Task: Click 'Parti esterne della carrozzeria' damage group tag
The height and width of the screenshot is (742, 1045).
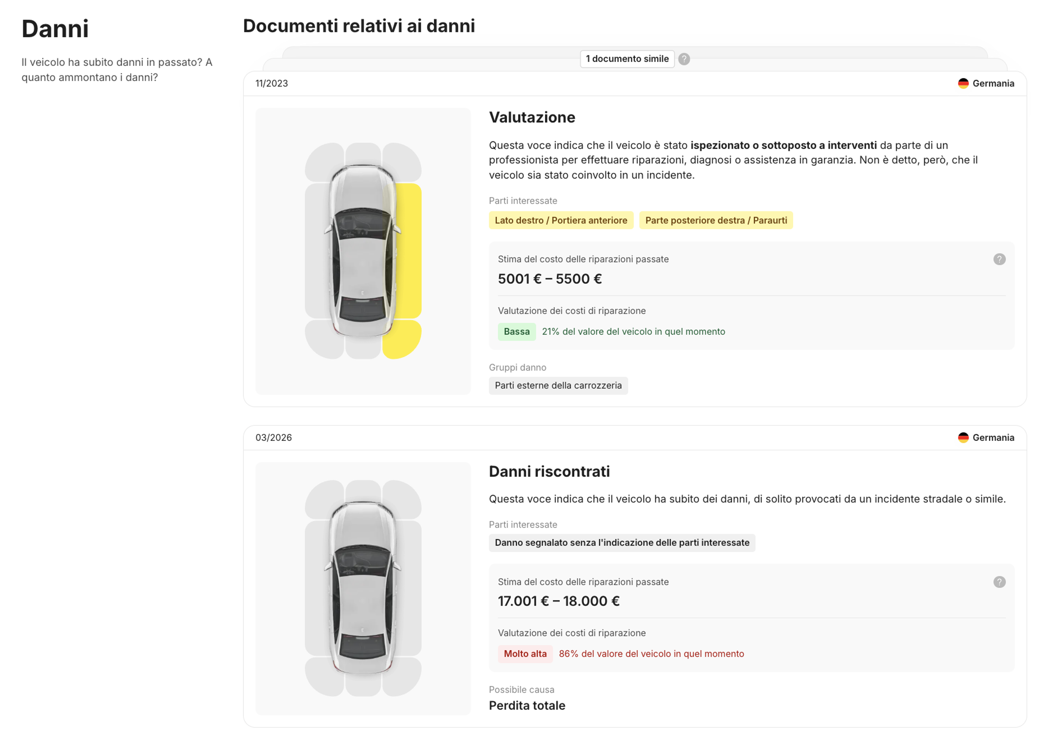Action: (558, 385)
